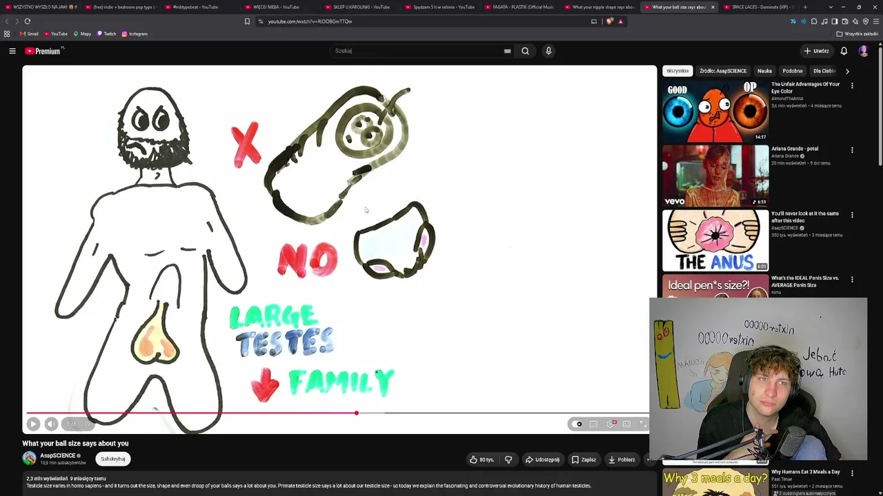Open 'Why Humans Eat 3 Meals a Day' title

(x=805, y=472)
